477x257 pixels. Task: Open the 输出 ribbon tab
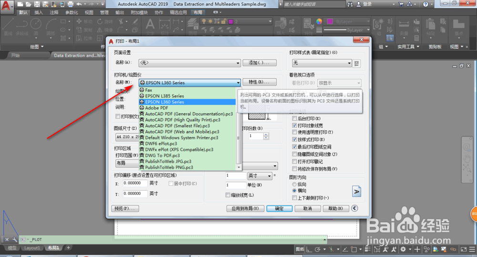[x=120, y=12]
